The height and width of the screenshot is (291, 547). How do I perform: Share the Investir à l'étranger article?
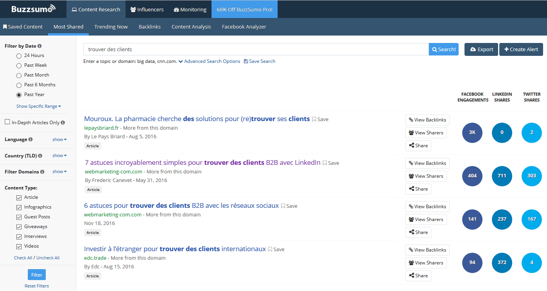418,276
